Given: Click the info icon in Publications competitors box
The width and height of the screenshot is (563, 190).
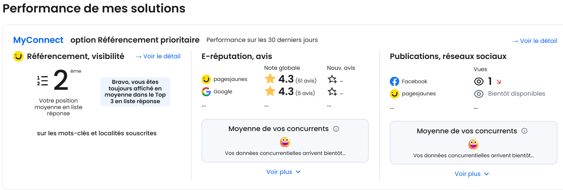Looking at the screenshot, I should (x=524, y=131).
